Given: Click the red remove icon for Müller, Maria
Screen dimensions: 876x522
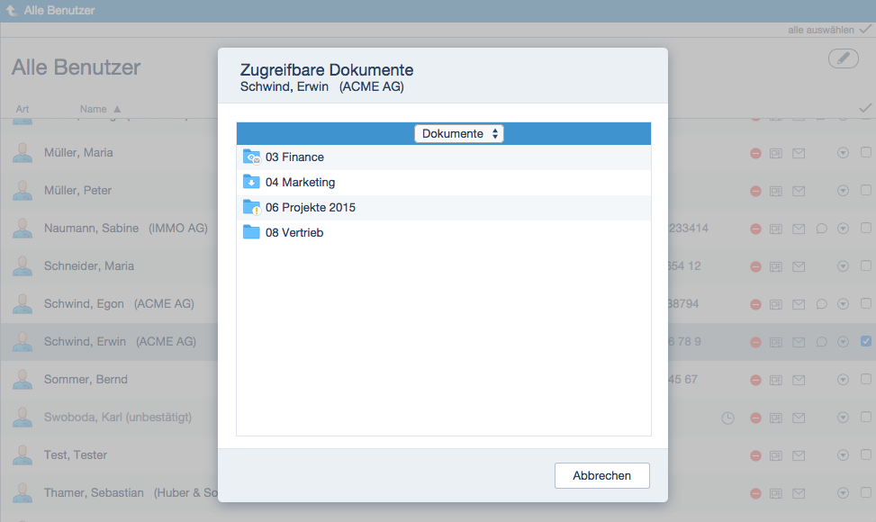Looking at the screenshot, I should (x=755, y=153).
